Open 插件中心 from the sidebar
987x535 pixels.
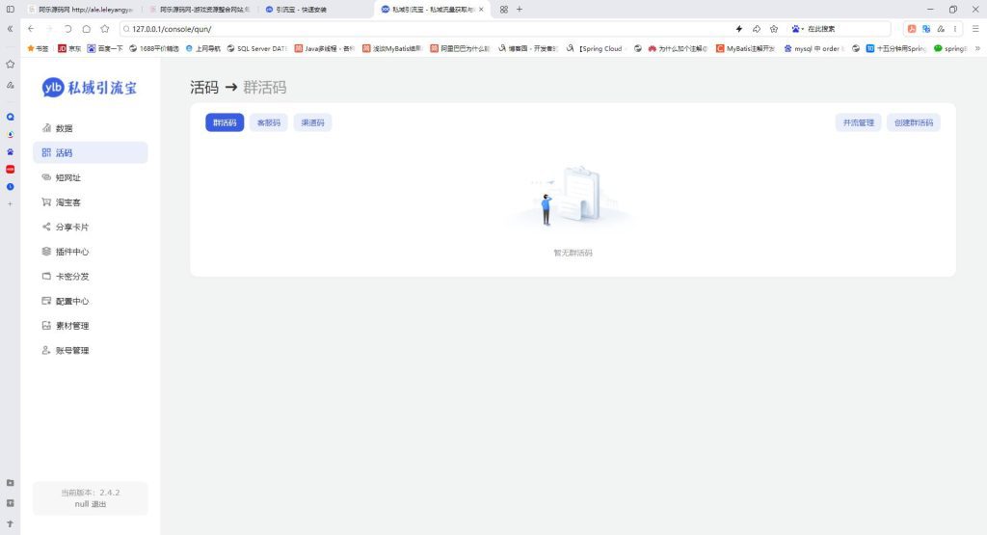71,252
